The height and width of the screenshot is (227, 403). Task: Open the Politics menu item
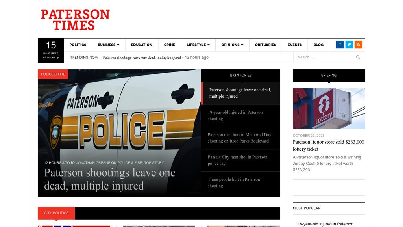point(78,45)
